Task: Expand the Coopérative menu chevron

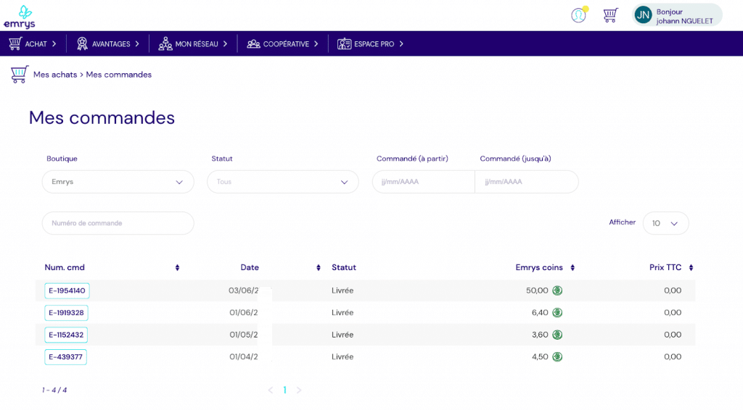Action: [316, 43]
